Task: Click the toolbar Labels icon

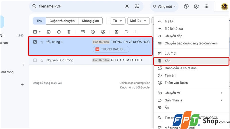Action: click(126, 32)
